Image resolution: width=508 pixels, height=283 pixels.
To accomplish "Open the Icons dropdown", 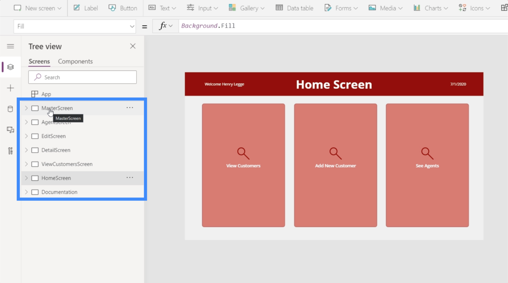I will [474, 8].
